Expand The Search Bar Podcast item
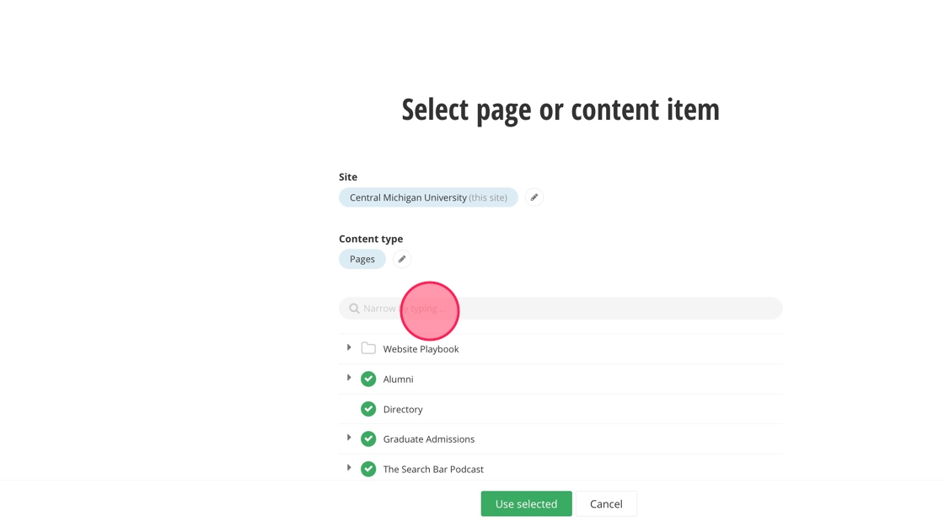944x527 pixels. pos(349,468)
